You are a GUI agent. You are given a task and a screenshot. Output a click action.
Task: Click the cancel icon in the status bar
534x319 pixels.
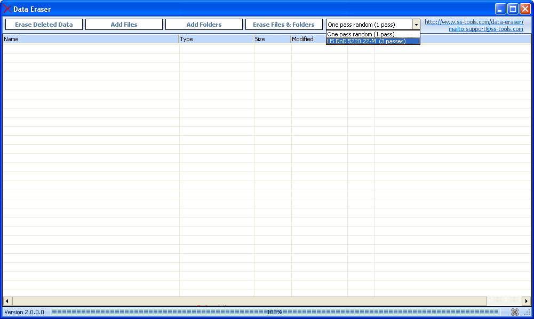click(x=515, y=312)
